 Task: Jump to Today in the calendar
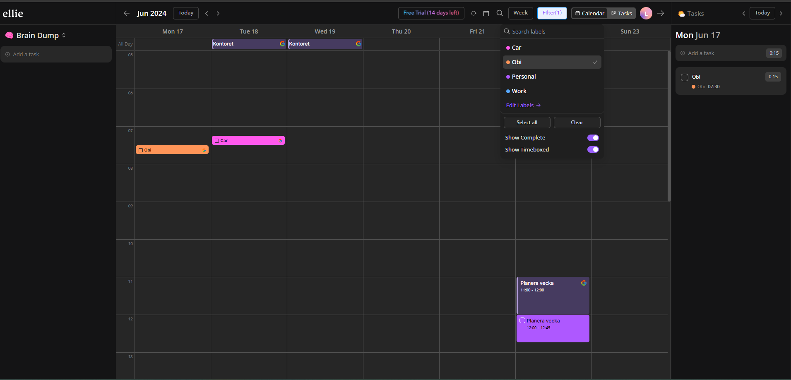pos(186,13)
